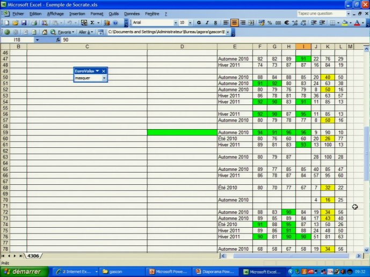The image size is (370, 277).
Task: Go to the Web toolbar home page
Action: (45, 32)
